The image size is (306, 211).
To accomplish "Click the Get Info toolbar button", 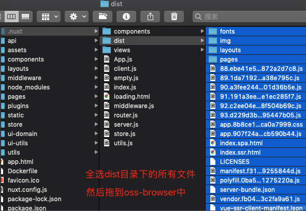I will (126, 17).
